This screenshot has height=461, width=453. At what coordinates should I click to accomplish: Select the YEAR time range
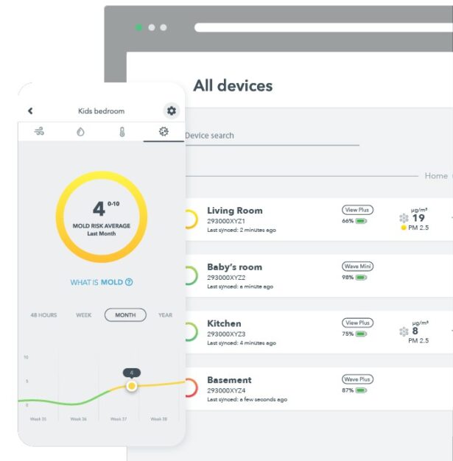[165, 315]
